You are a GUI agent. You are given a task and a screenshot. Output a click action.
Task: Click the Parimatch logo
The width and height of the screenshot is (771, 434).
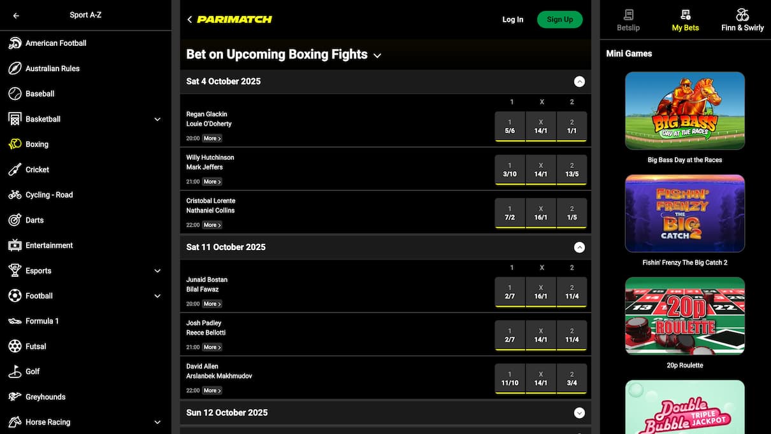234,20
